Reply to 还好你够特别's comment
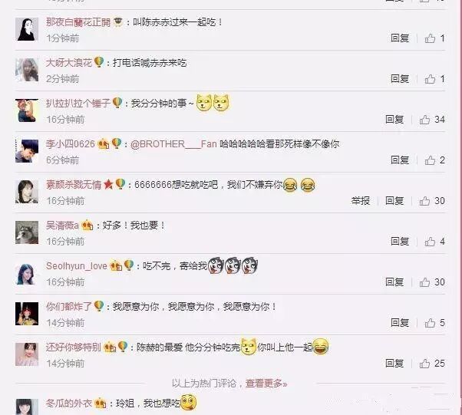The width and height of the screenshot is (462, 415). tap(394, 364)
